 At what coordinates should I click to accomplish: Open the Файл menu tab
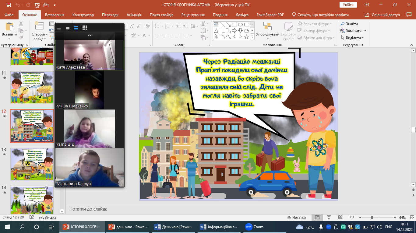[9, 15]
